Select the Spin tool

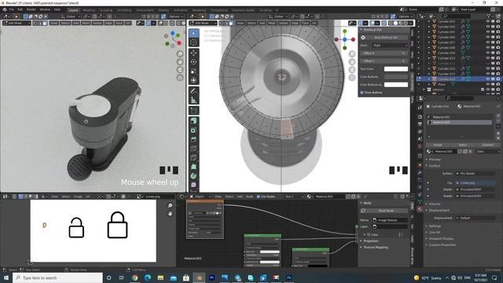pos(194,175)
